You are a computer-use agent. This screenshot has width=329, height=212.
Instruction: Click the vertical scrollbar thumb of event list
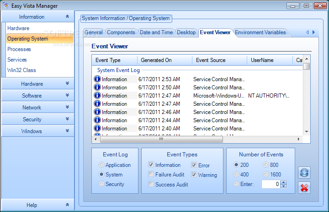tap(307, 67)
